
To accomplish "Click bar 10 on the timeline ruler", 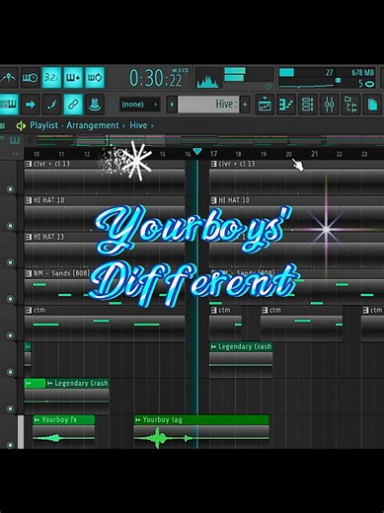I will [37, 154].
